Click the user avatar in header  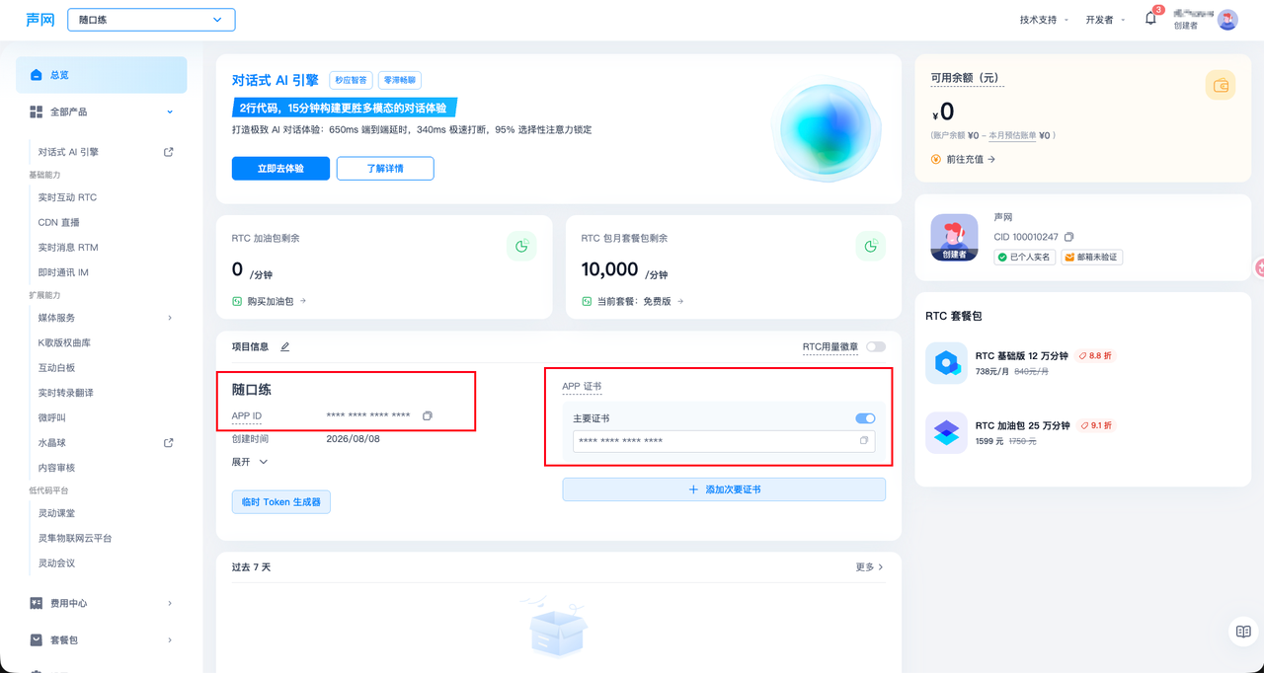pos(1227,20)
